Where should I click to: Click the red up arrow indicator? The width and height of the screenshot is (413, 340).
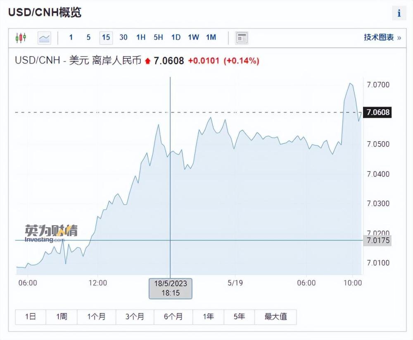148,61
